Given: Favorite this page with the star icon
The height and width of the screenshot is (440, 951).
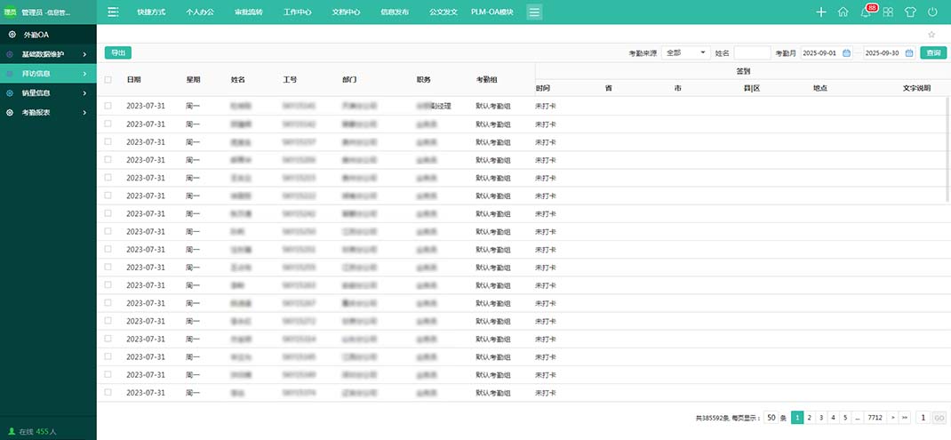Looking at the screenshot, I should tap(931, 35).
